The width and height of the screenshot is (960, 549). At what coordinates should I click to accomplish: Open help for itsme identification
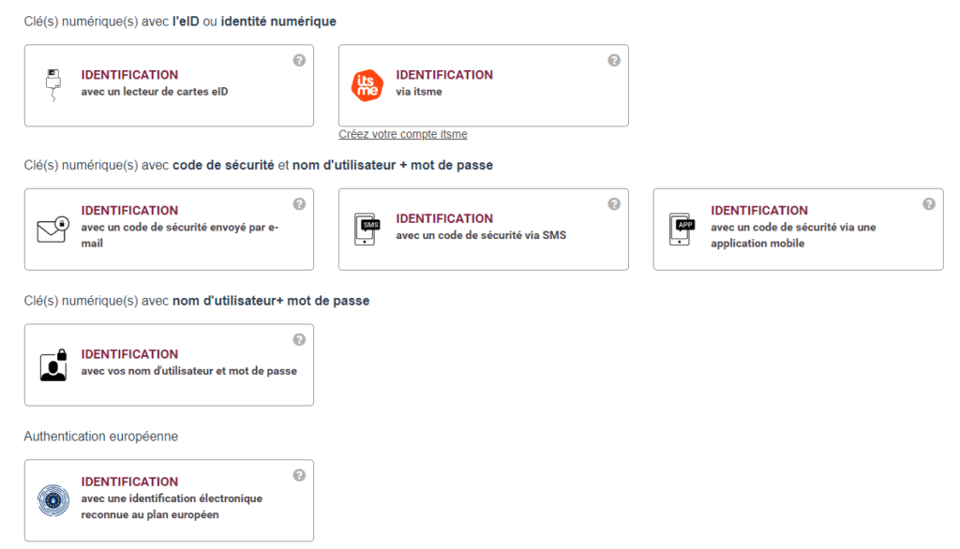pos(613,60)
